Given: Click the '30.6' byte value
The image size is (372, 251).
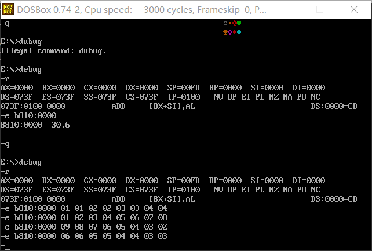Looking at the screenshot, I should (x=60, y=125).
